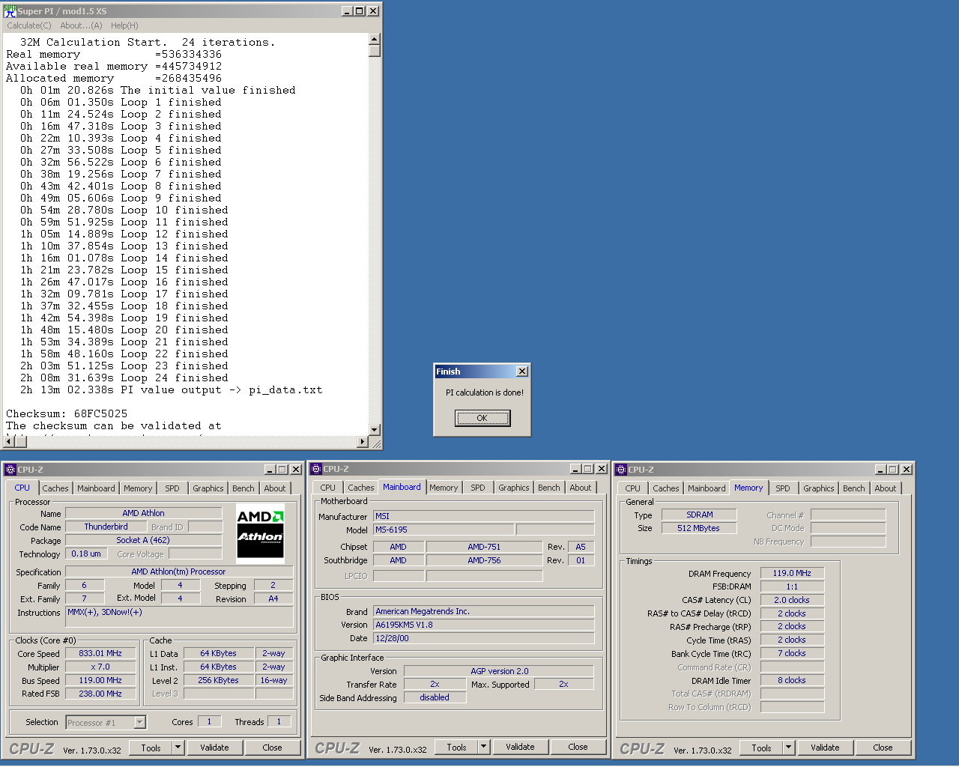Switch to CPU tab in Memory window
This screenshot has height=767, width=959.
coord(633,488)
